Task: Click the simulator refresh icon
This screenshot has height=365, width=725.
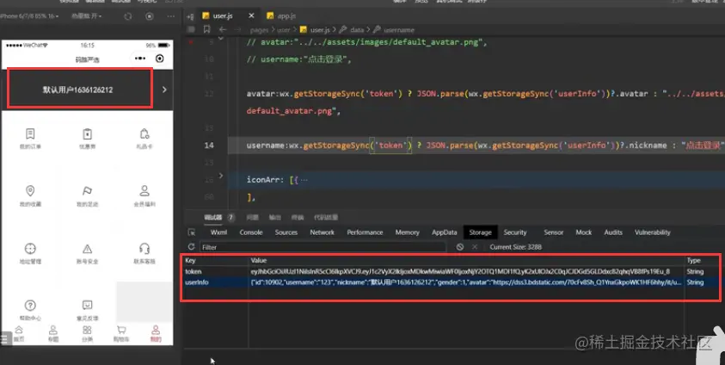Action: [x=128, y=16]
